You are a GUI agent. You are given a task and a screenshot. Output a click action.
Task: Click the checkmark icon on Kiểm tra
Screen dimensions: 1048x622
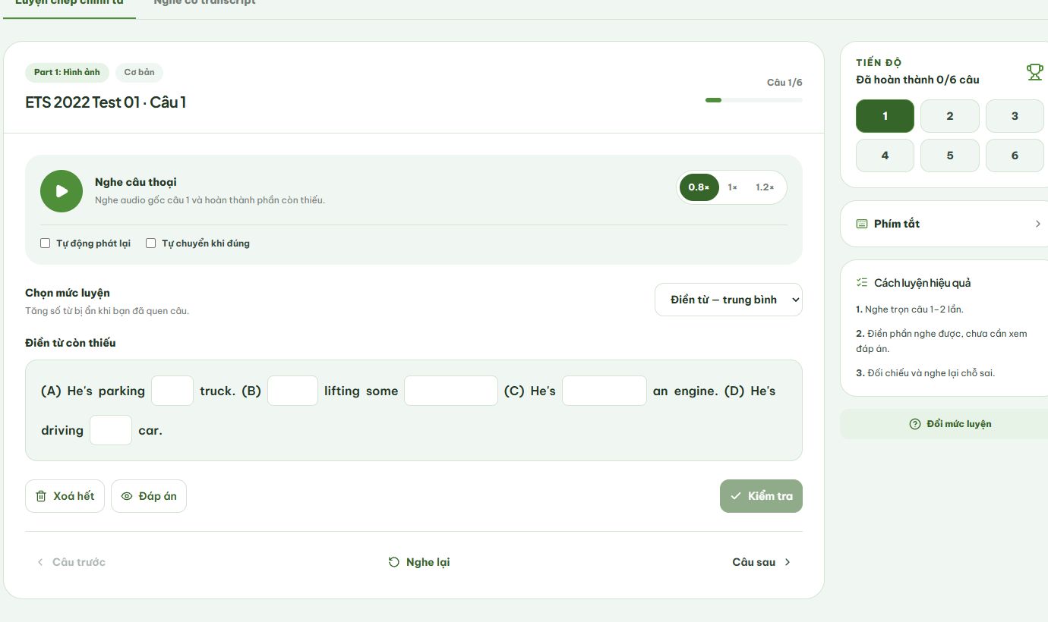(735, 496)
